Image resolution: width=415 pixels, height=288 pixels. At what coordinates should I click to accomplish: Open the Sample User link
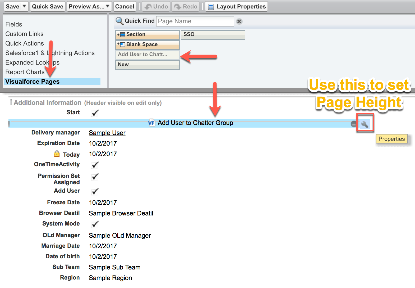click(x=107, y=133)
